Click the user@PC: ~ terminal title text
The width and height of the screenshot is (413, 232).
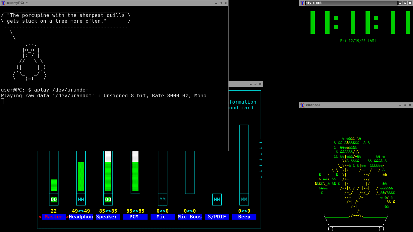[18, 3]
